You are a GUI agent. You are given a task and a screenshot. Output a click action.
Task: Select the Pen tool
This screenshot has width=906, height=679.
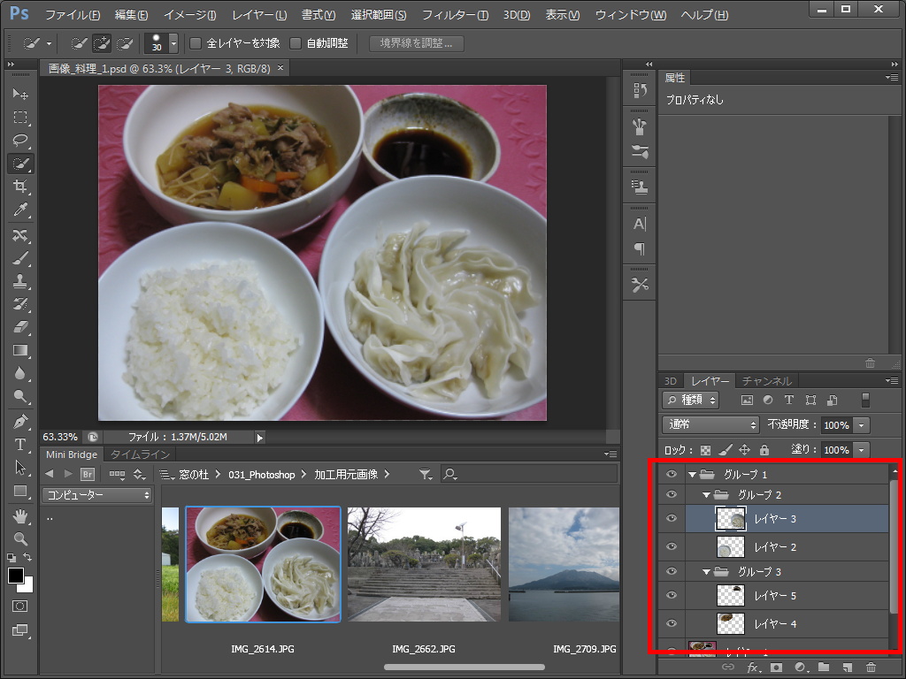[20, 422]
